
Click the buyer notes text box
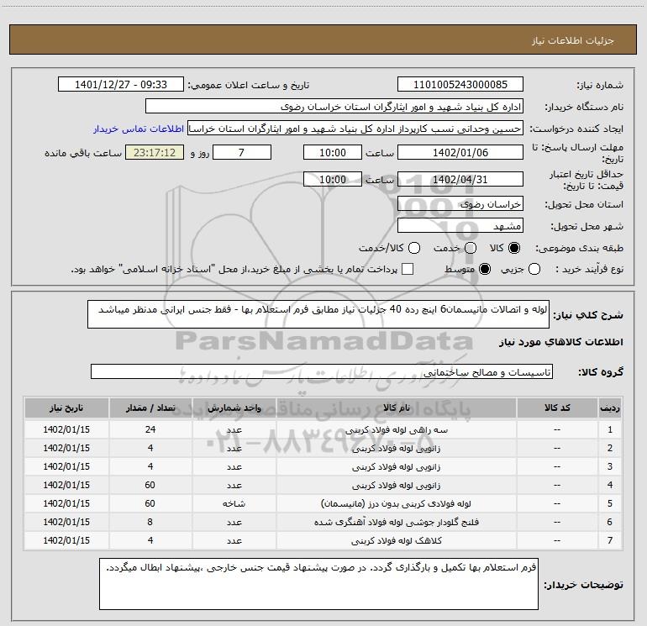click(x=318, y=584)
